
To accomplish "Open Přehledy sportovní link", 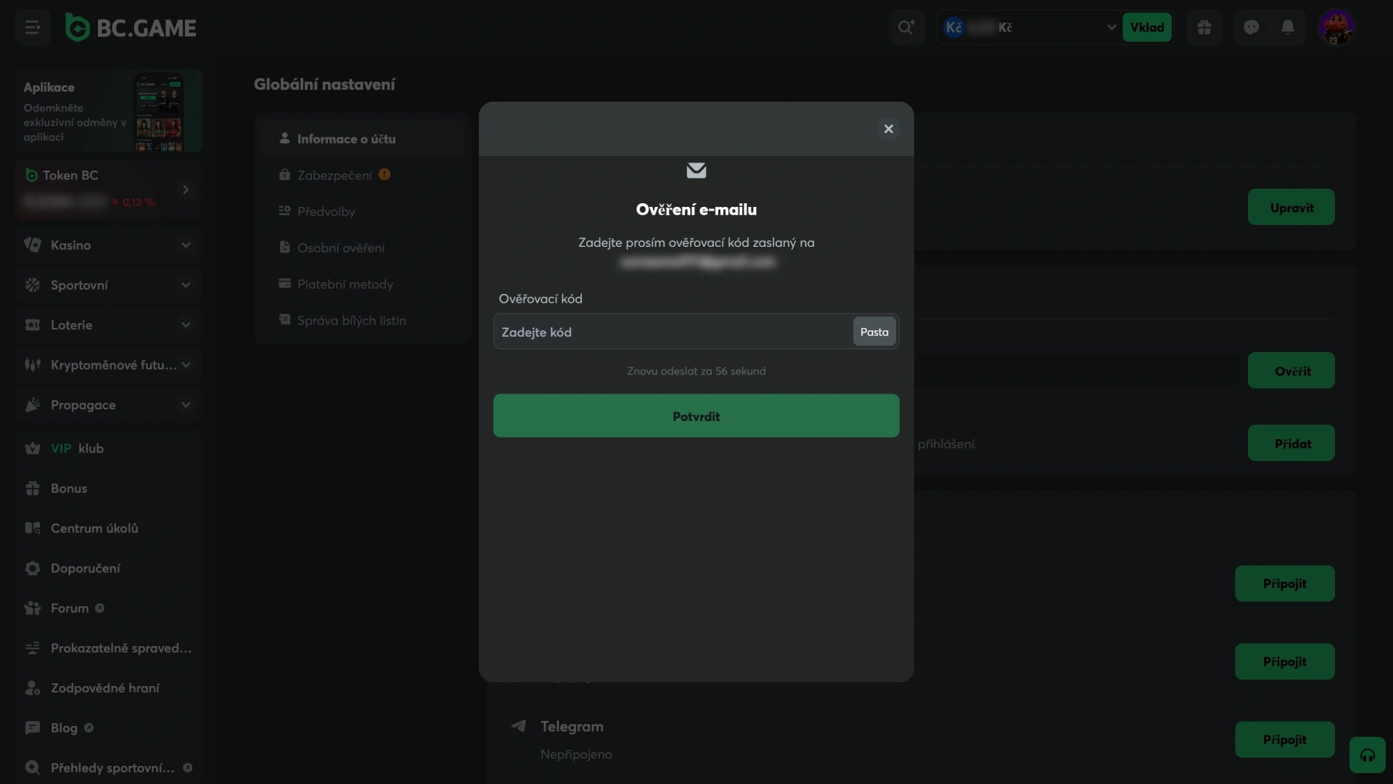I will click(x=108, y=768).
